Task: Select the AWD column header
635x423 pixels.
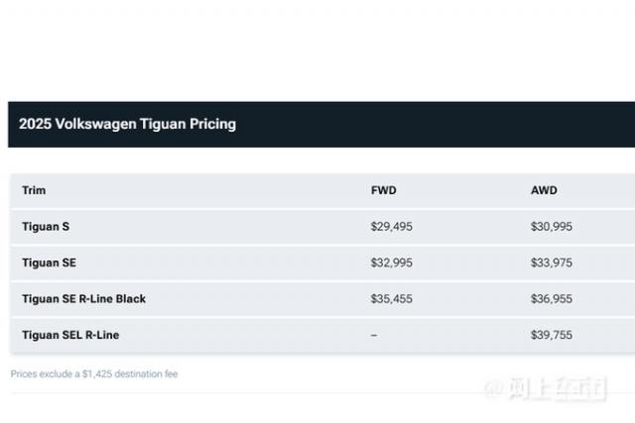Action: click(544, 190)
